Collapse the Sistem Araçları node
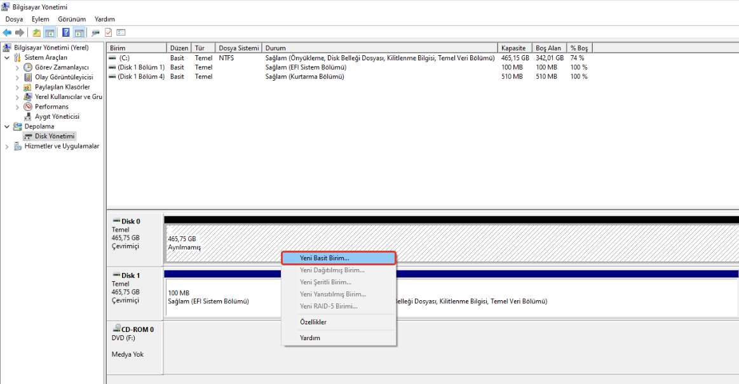Image resolution: width=739 pixels, height=384 pixels. pos(7,58)
